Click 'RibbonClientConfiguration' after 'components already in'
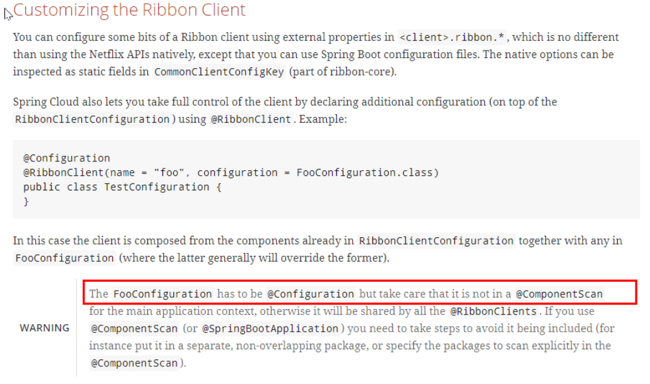 [x=436, y=241]
